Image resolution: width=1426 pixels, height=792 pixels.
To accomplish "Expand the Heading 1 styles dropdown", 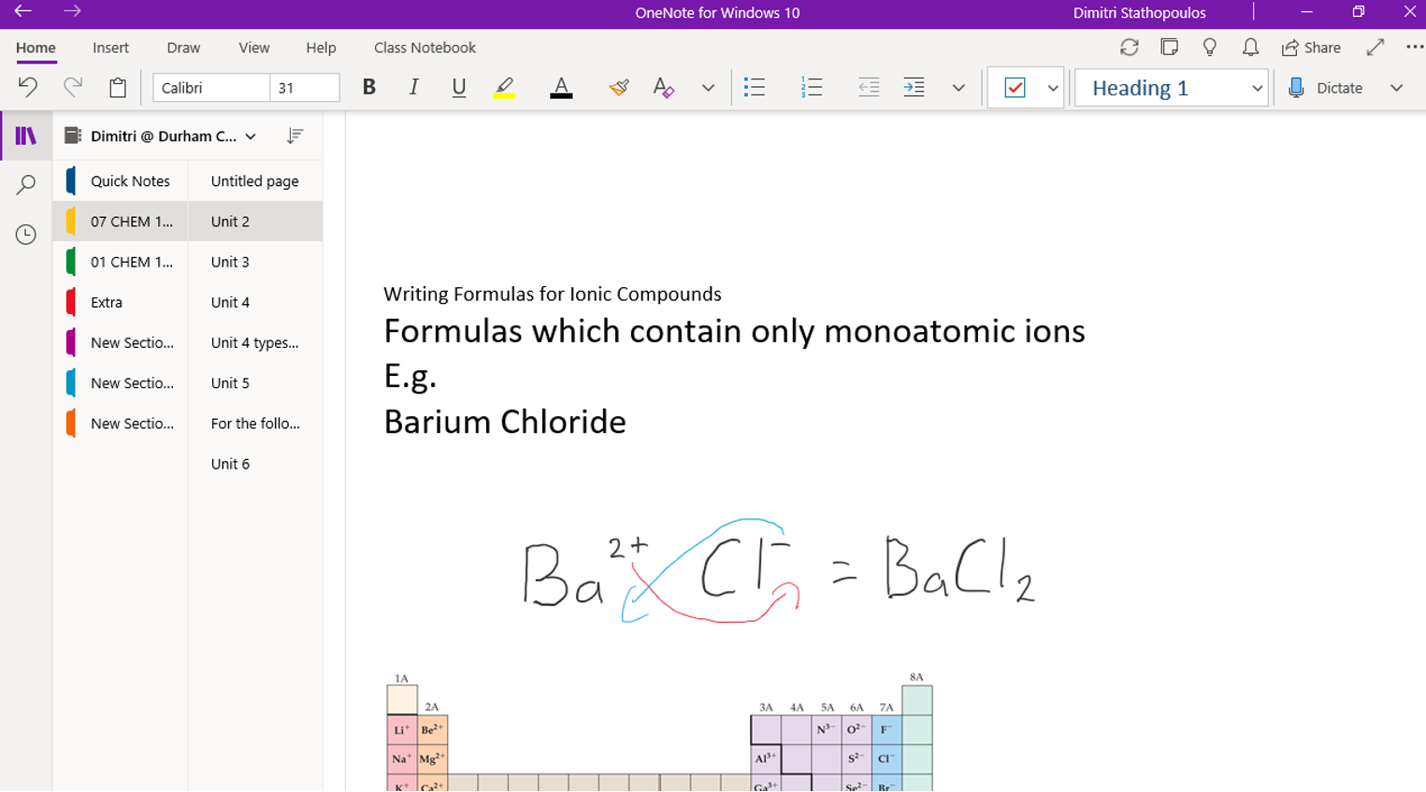I will 1257,88.
